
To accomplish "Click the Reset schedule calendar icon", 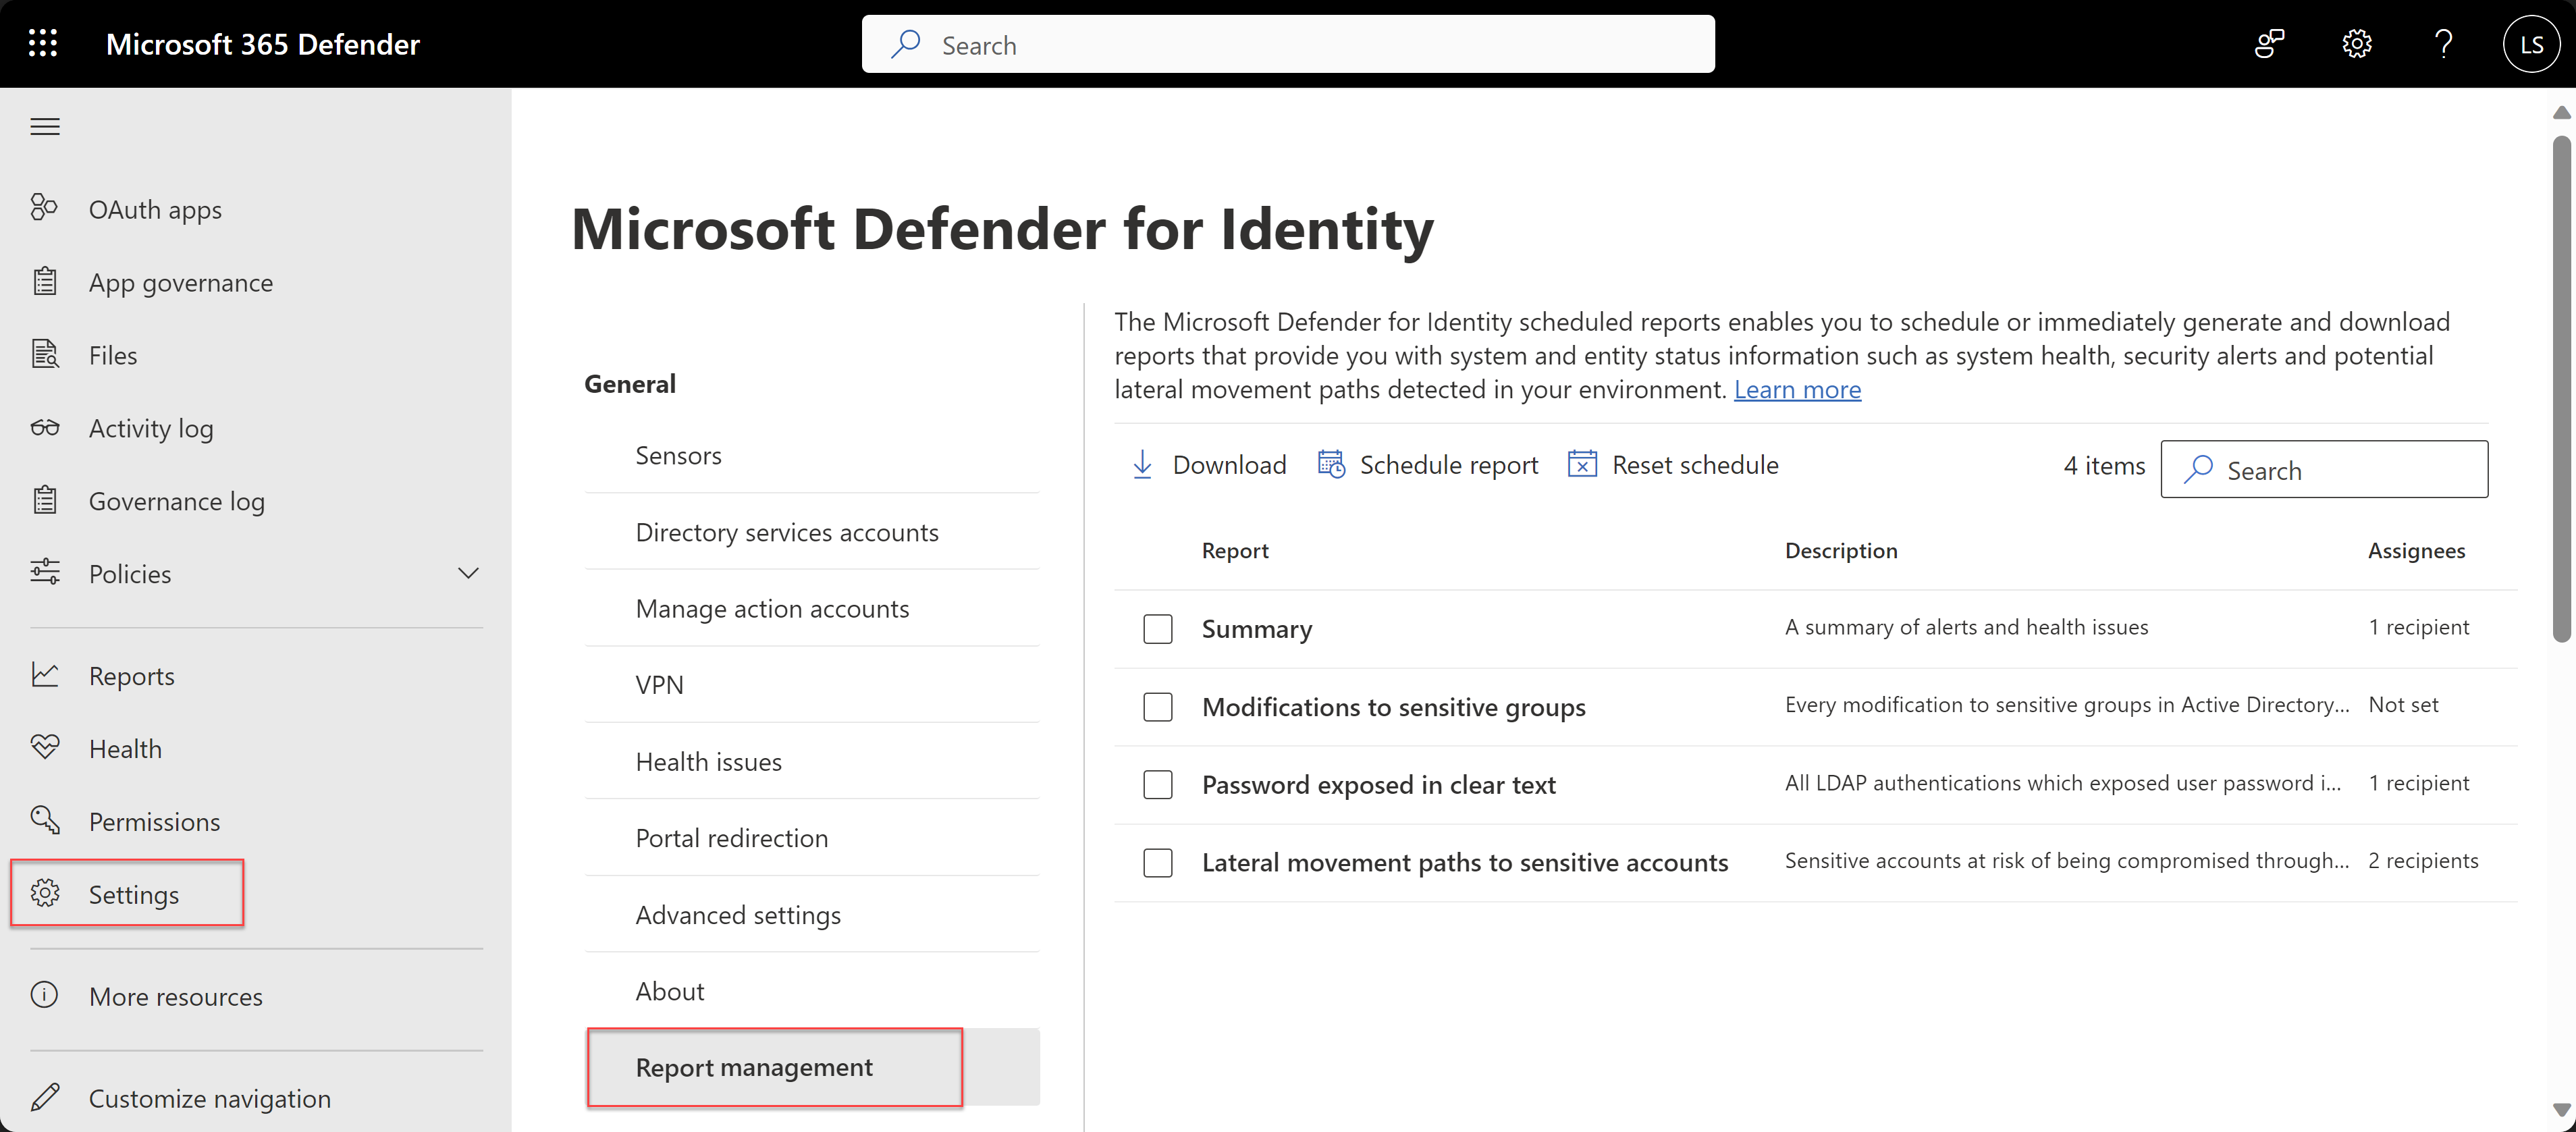I will click(x=1582, y=465).
